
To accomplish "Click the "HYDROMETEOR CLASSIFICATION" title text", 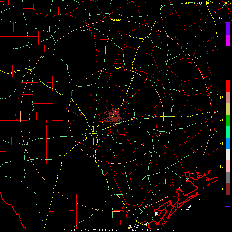I will click(90, 230).
